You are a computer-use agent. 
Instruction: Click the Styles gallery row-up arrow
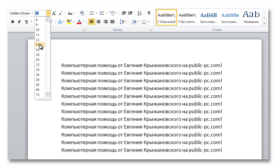click(265, 12)
